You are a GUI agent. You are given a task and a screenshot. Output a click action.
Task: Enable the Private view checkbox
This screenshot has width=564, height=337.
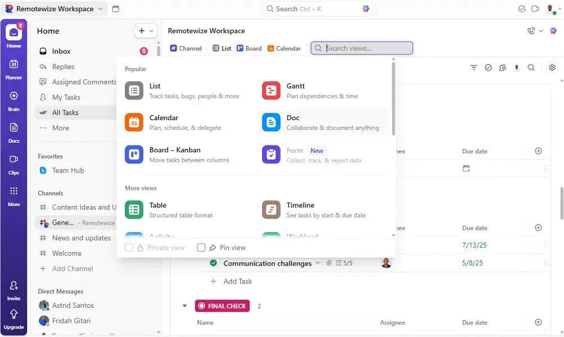click(x=129, y=247)
